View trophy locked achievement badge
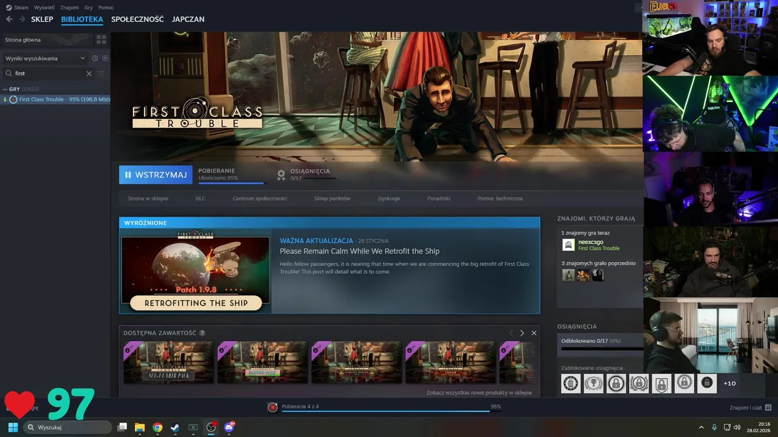This screenshot has width=778, height=437. 593,383
